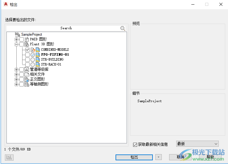Check the 管道等级库 checkbox
Image resolution: width=228 pixels, height=164 pixels.
tap(22, 70)
